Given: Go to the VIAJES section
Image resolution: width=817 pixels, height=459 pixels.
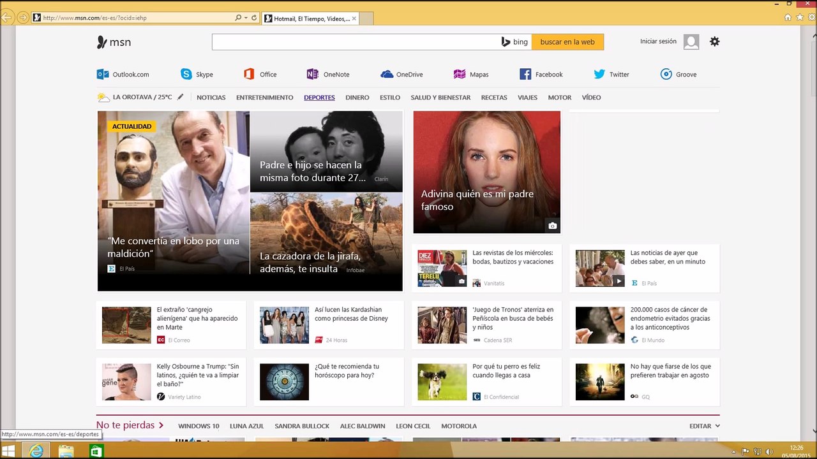Looking at the screenshot, I should coord(528,98).
